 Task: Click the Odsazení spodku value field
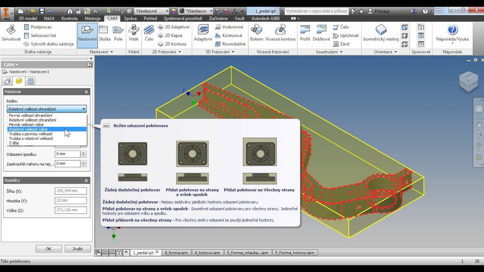tap(68, 154)
